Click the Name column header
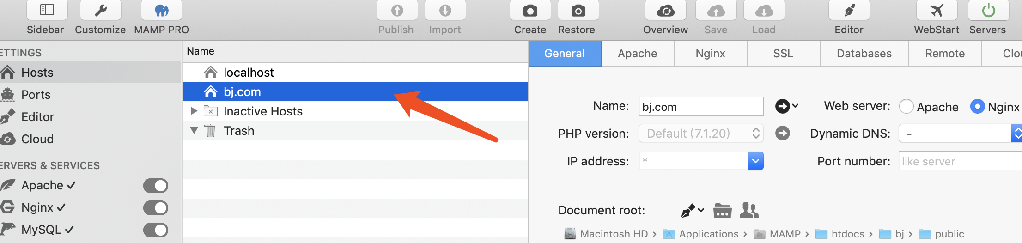The height and width of the screenshot is (243, 1022). tap(355, 51)
